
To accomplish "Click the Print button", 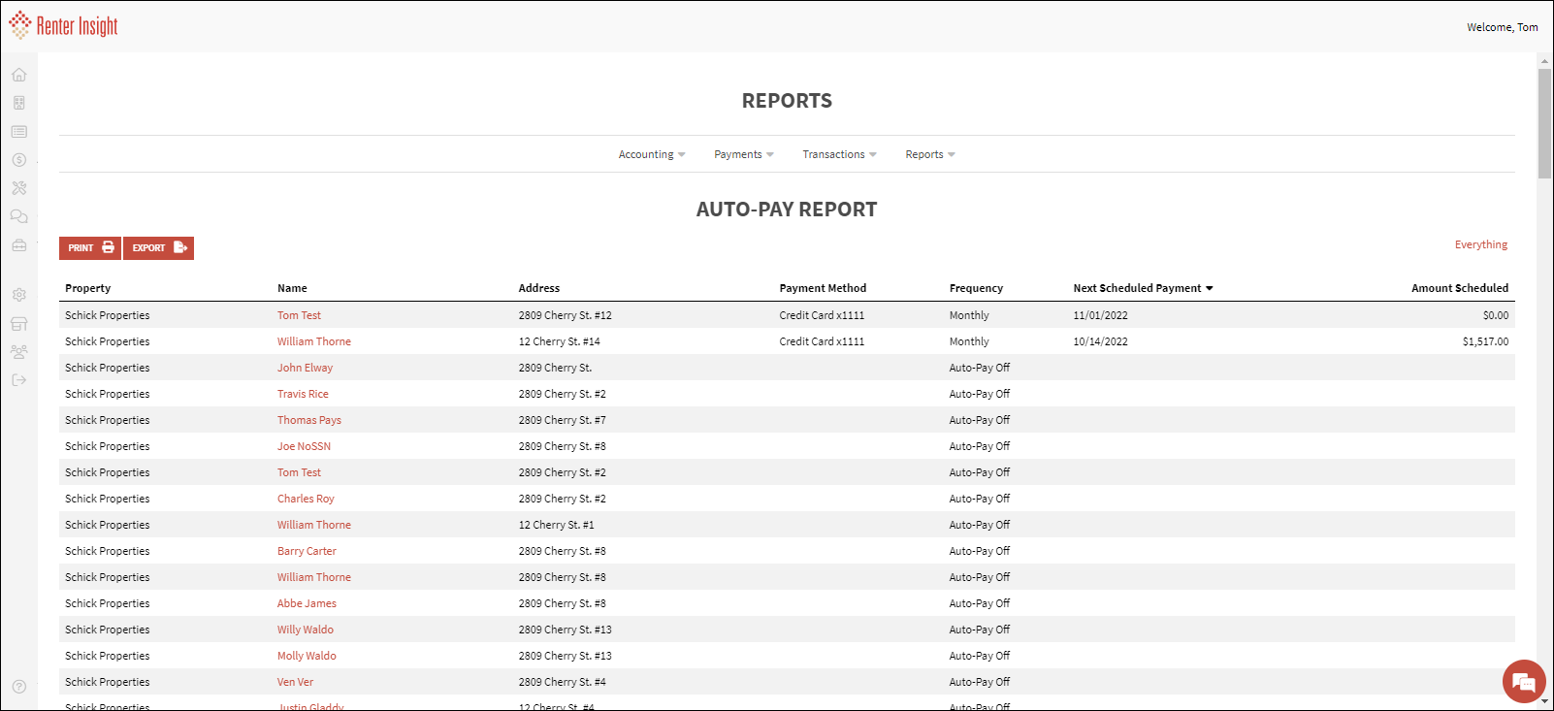I will click(x=90, y=248).
